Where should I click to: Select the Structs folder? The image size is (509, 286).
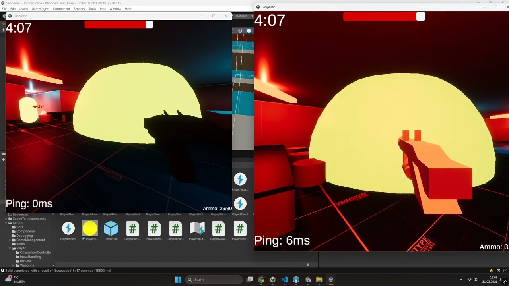pos(25,261)
